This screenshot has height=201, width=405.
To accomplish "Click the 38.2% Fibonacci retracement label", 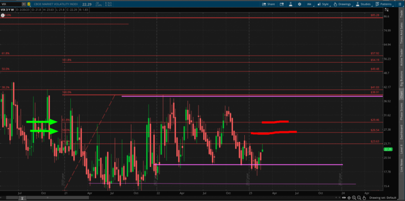I will pos(6,88).
